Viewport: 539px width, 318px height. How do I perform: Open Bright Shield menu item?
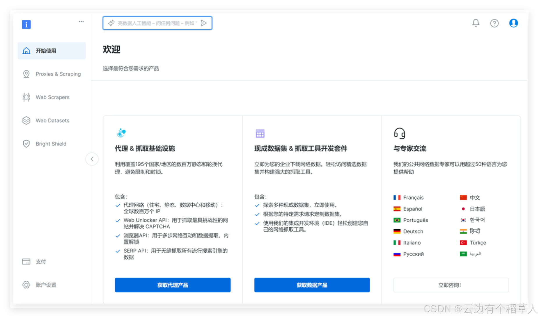(x=52, y=144)
